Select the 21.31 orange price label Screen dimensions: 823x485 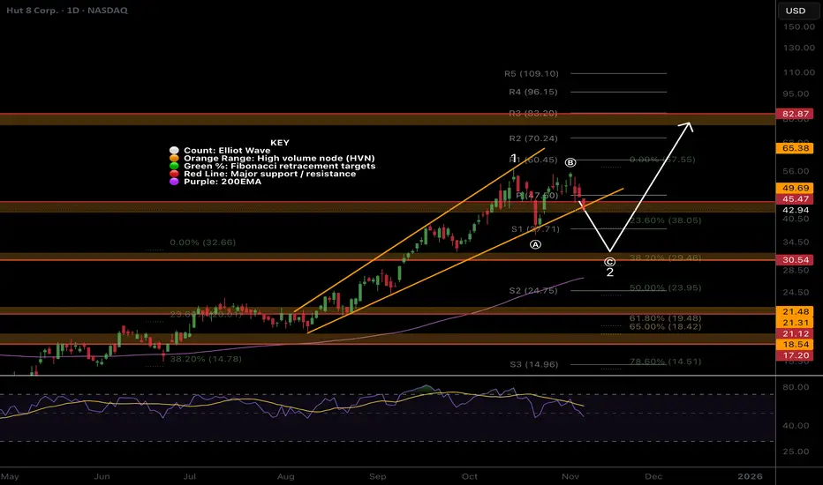(x=795, y=323)
